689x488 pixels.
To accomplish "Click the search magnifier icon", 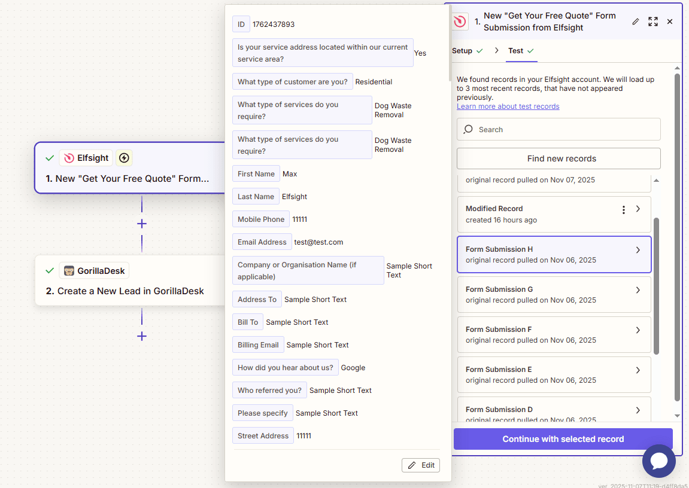I will pos(469,129).
